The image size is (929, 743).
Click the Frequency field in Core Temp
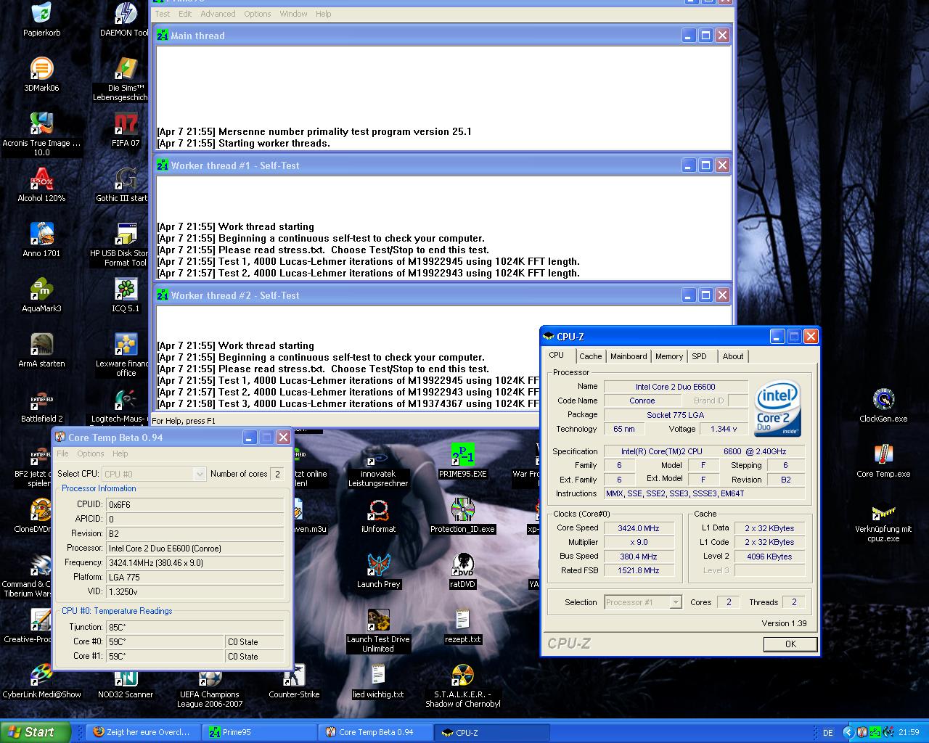(195, 562)
